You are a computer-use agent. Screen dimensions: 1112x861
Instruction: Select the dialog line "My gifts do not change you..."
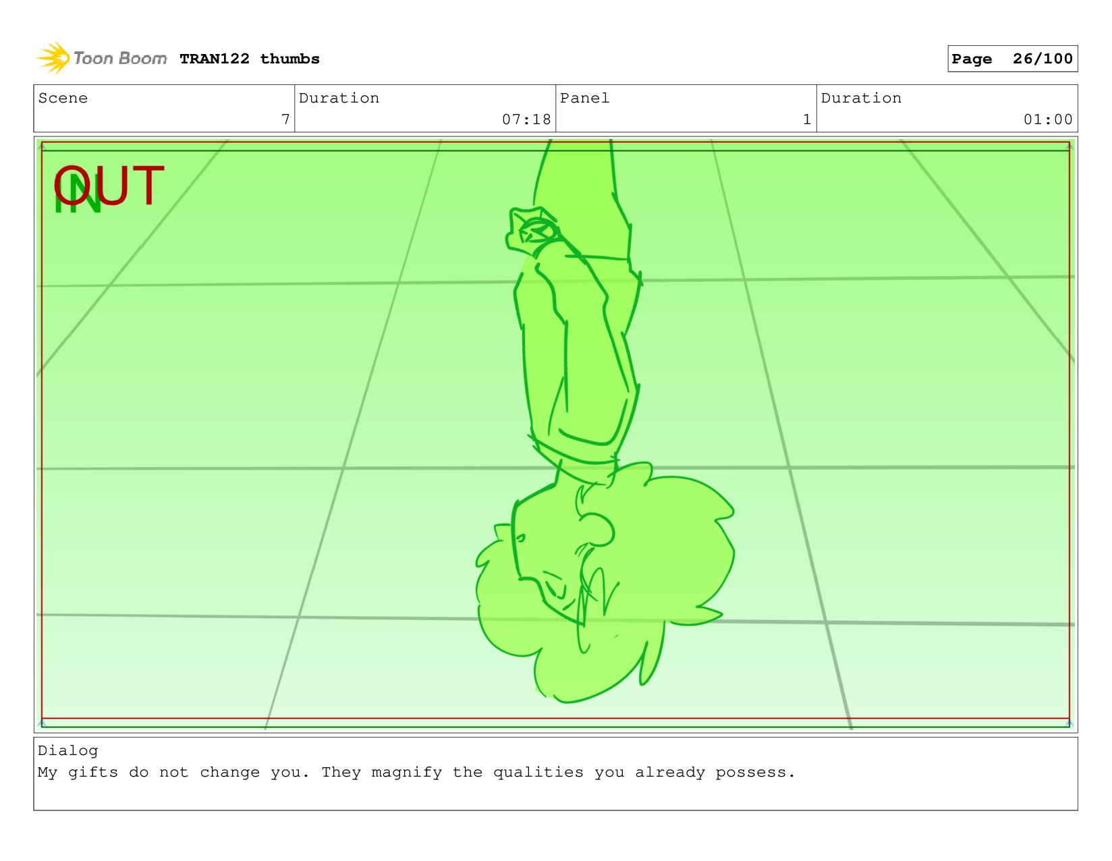coord(416,772)
